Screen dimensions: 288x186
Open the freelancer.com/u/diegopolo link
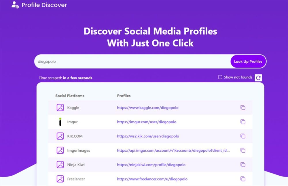coord(152,179)
